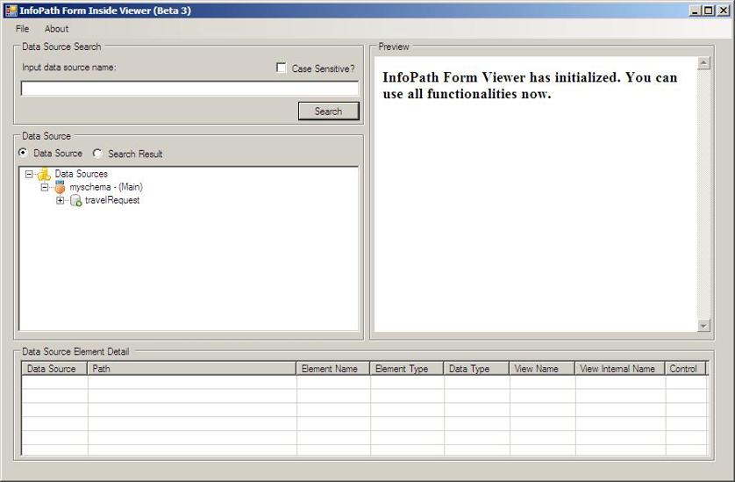The width and height of the screenshot is (735, 482).
Task: Select the Data Sources root label
Action: (81, 174)
